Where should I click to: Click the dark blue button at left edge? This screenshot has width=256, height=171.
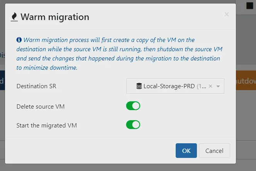pyautogui.click(x=2, y=81)
